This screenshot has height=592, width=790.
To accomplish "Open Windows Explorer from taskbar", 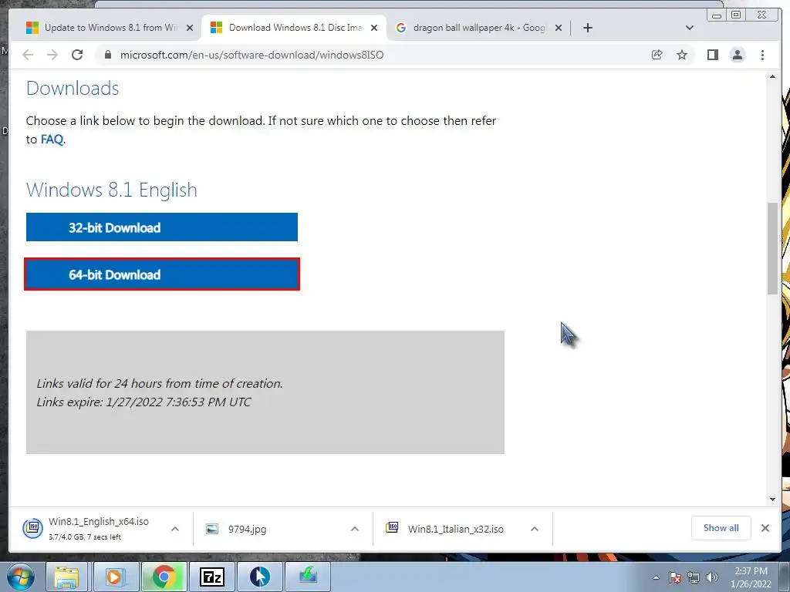I will click(66, 577).
